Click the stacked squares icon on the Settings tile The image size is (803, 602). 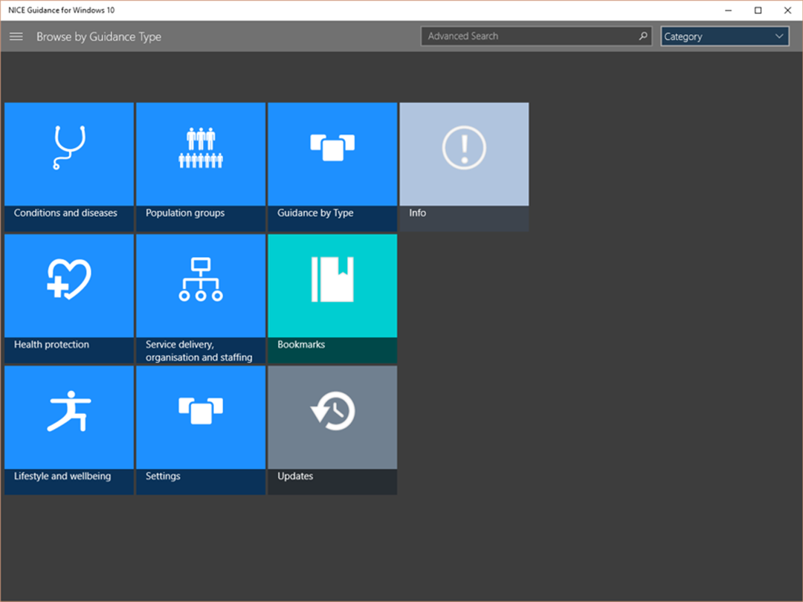(201, 410)
